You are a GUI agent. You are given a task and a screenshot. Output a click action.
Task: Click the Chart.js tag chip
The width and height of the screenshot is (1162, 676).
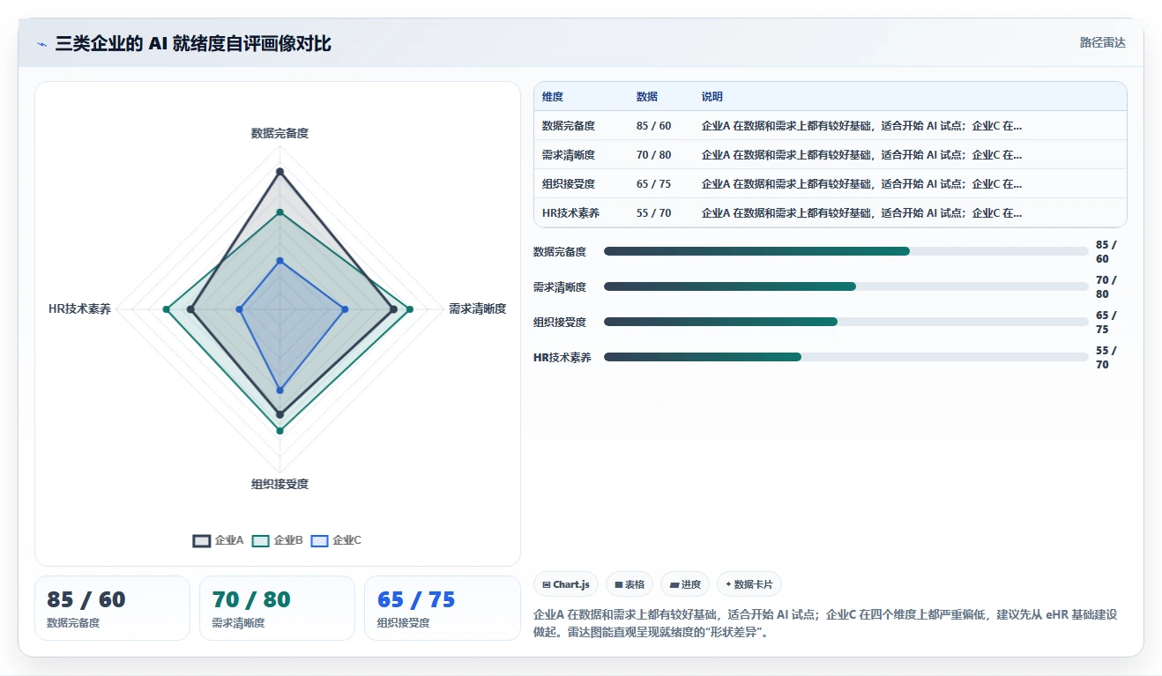566,584
